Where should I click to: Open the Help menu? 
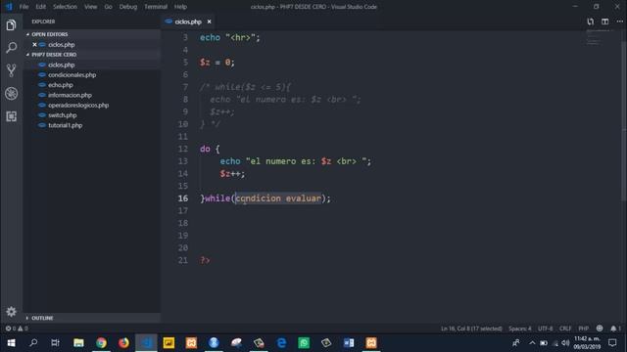180,7
